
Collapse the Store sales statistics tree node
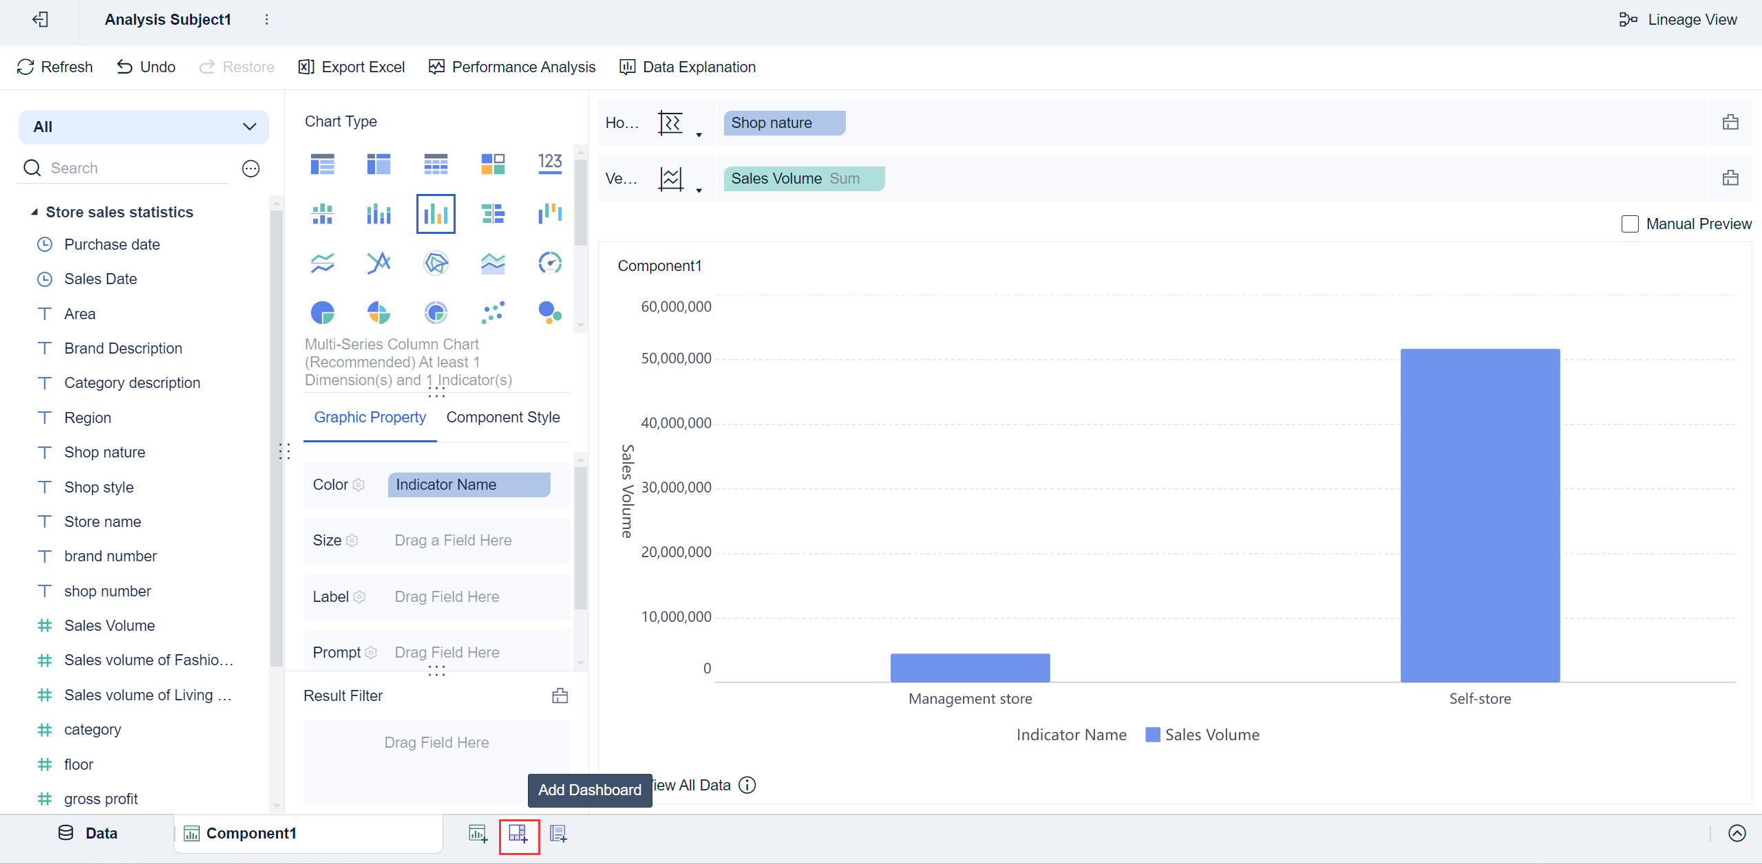click(x=34, y=212)
